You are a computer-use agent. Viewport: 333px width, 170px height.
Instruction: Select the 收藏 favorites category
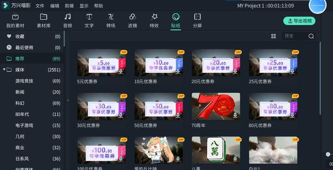point(32,36)
